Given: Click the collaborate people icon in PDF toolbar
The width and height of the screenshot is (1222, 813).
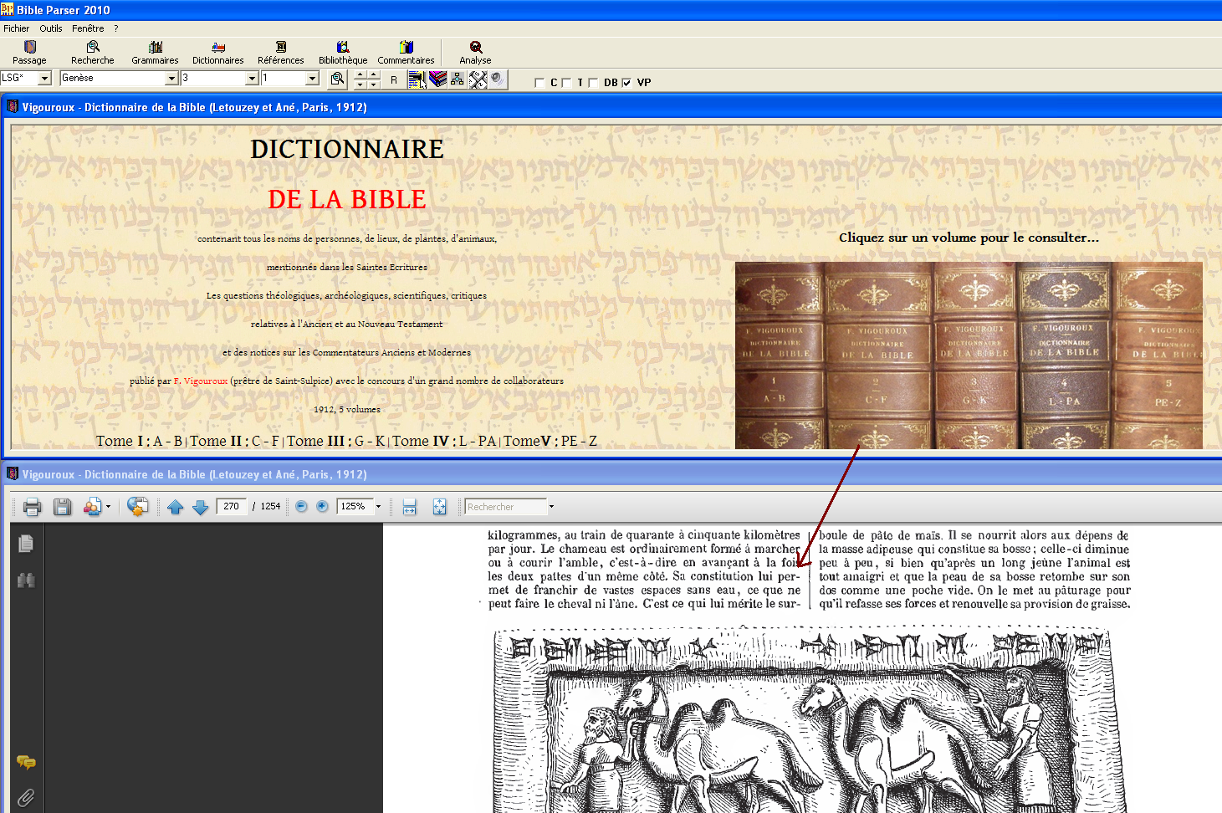Looking at the screenshot, I should (x=92, y=506).
